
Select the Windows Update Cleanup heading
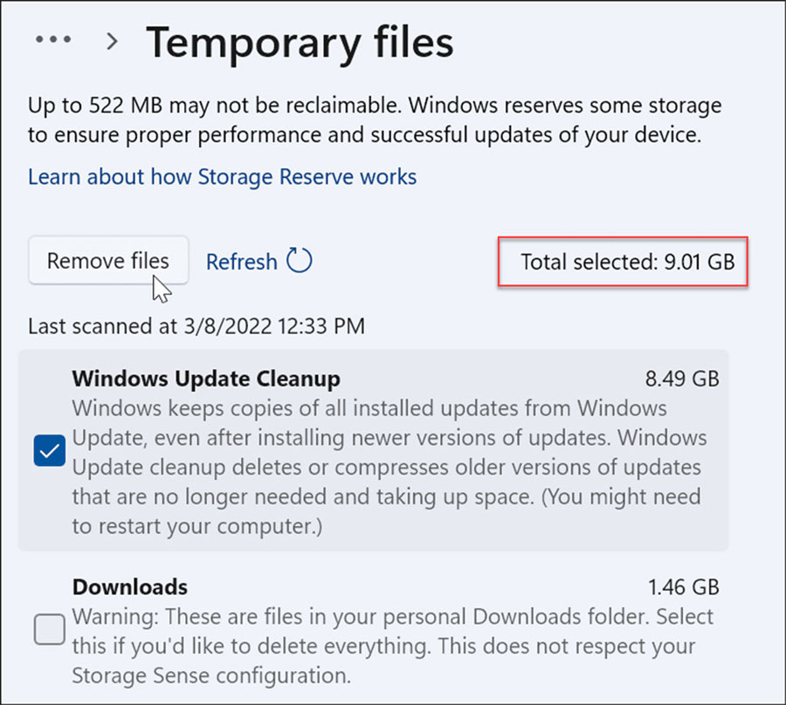click(206, 379)
